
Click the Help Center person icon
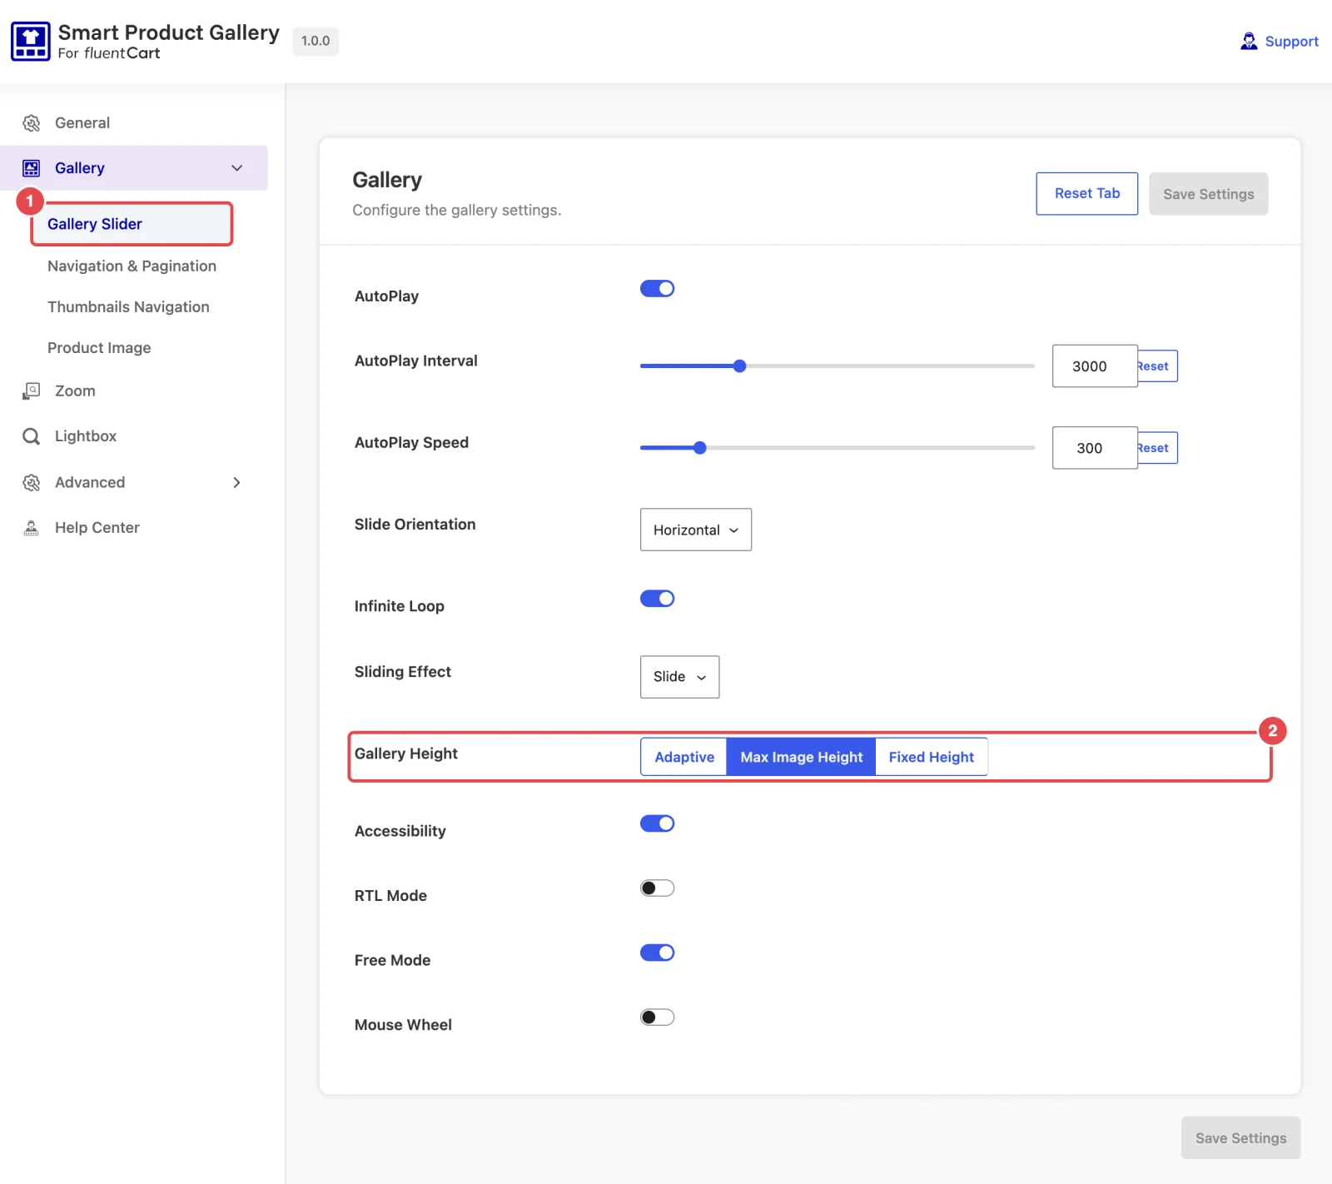point(32,528)
